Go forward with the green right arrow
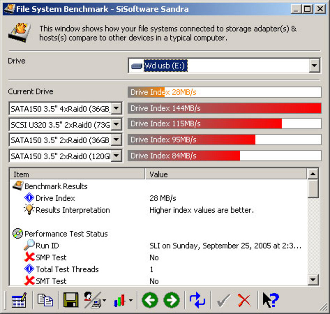Screen dimensions: 330x314 click(171, 300)
